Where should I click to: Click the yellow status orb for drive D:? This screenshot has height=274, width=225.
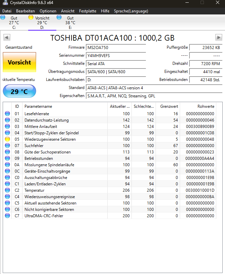pyautogui.click(x=31, y=17)
